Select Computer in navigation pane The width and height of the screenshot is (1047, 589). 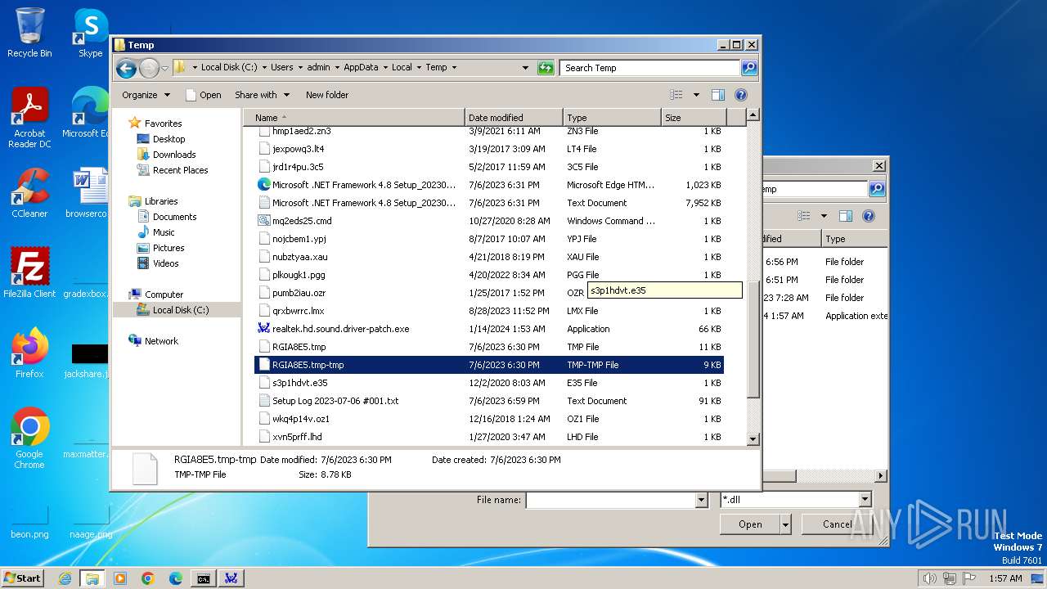click(164, 294)
